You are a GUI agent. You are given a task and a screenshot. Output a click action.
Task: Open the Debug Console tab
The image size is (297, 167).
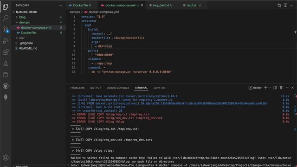point(117,88)
